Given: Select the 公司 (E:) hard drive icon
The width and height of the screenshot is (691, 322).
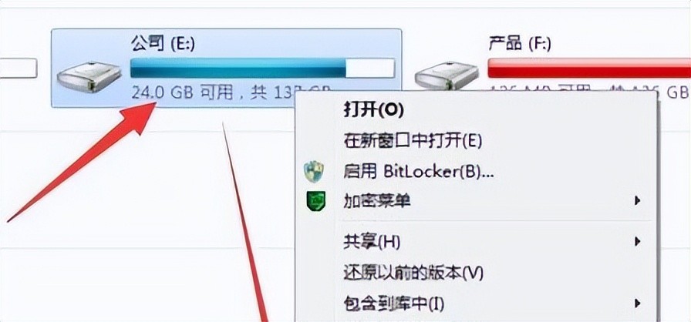Looking at the screenshot, I should tap(89, 77).
